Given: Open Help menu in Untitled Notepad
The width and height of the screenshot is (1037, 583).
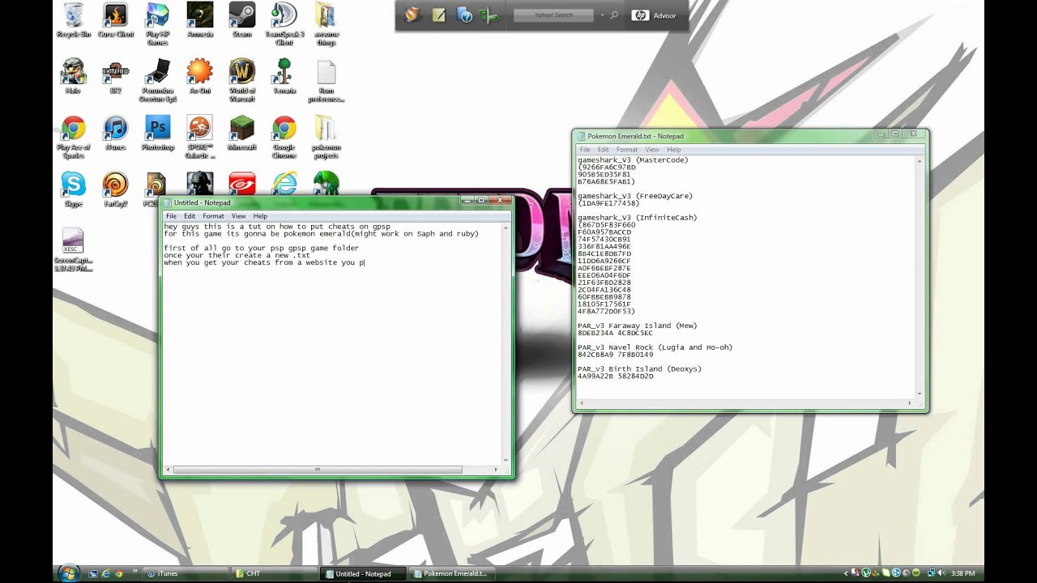Looking at the screenshot, I should (260, 216).
